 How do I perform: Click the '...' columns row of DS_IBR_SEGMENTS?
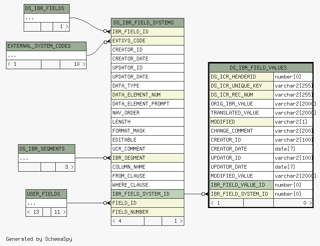coord(47,158)
